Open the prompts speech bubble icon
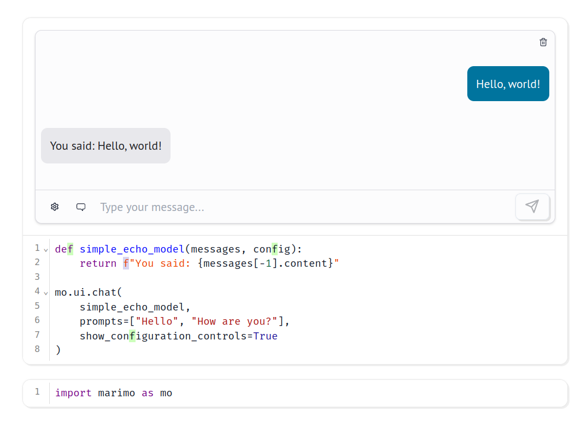This screenshot has height=428, width=587. pos(81,207)
